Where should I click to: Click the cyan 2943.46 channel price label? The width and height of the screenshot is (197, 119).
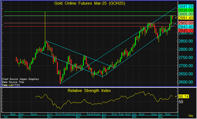[186, 27]
